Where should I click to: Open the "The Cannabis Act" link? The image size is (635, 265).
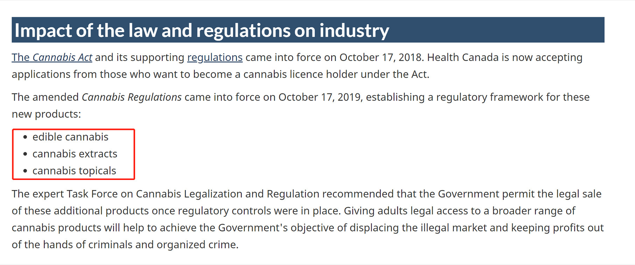(x=52, y=57)
